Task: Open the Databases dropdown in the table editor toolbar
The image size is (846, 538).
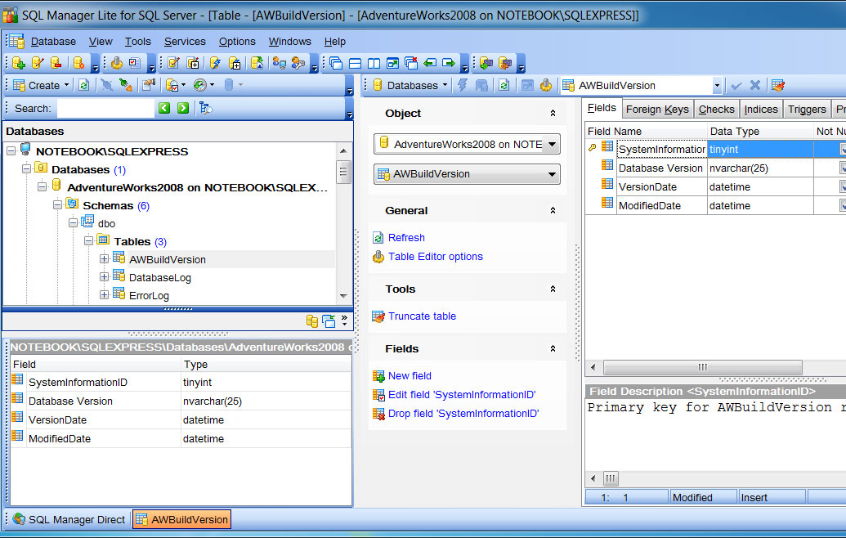Action: (410, 85)
